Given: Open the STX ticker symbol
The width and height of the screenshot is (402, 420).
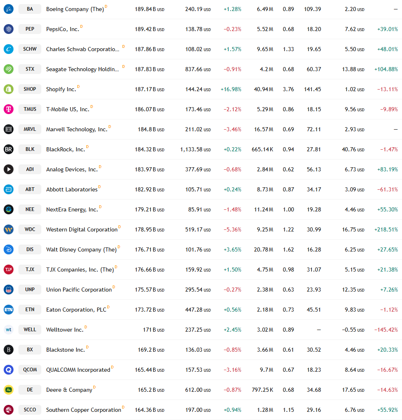Looking at the screenshot, I should click(x=30, y=69).
